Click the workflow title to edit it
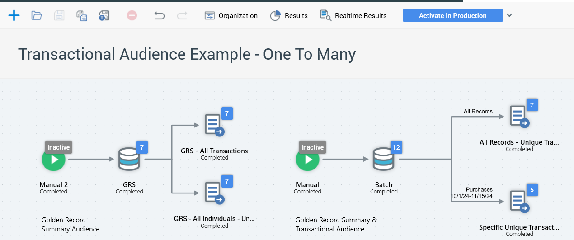The height and width of the screenshot is (240, 574). tap(187, 54)
